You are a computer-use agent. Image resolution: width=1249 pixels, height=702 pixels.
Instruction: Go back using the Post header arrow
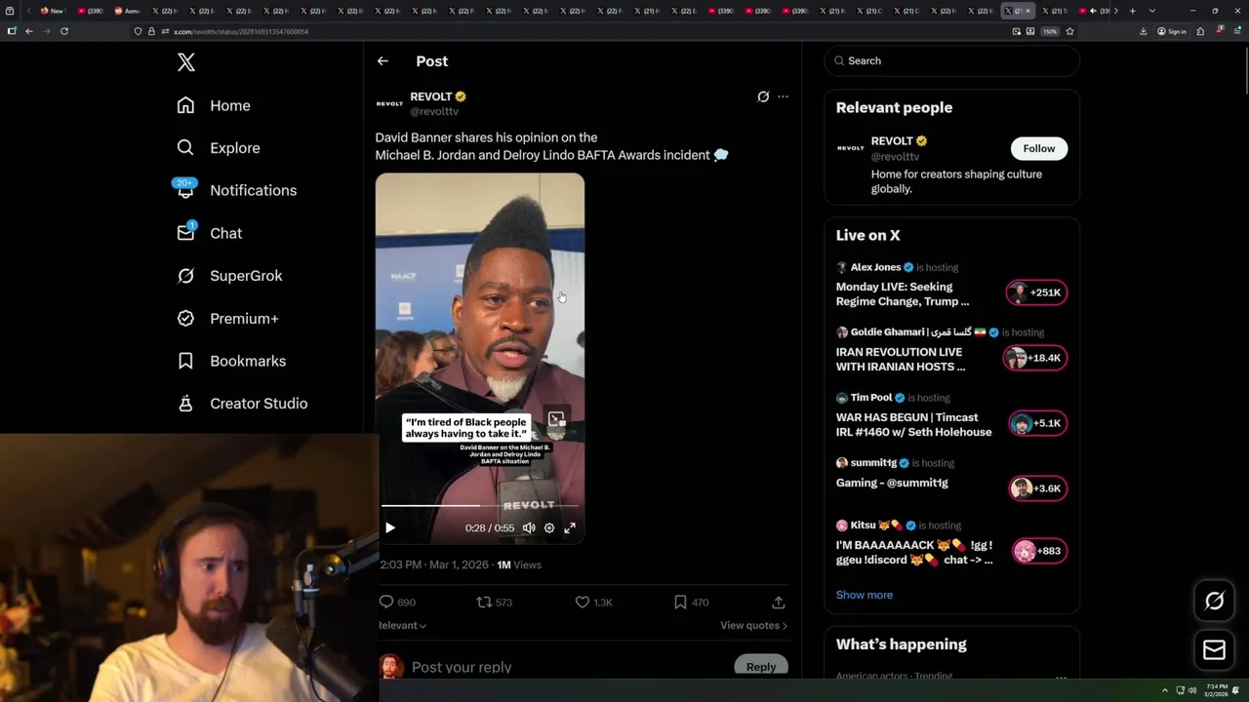click(383, 61)
